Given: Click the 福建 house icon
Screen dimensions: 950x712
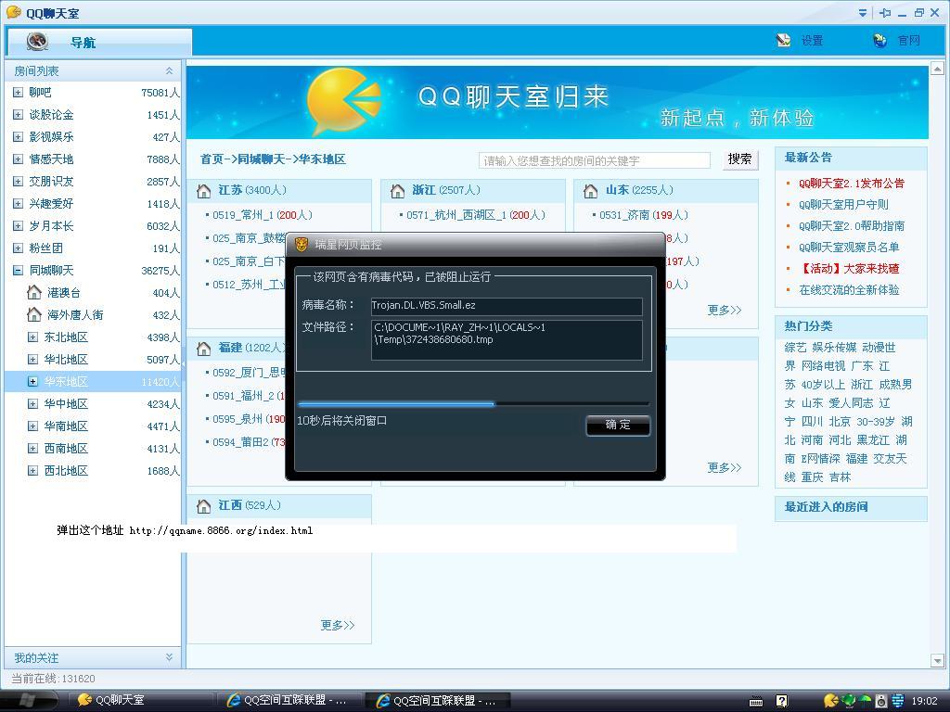Looking at the screenshot, I should 203,349.
